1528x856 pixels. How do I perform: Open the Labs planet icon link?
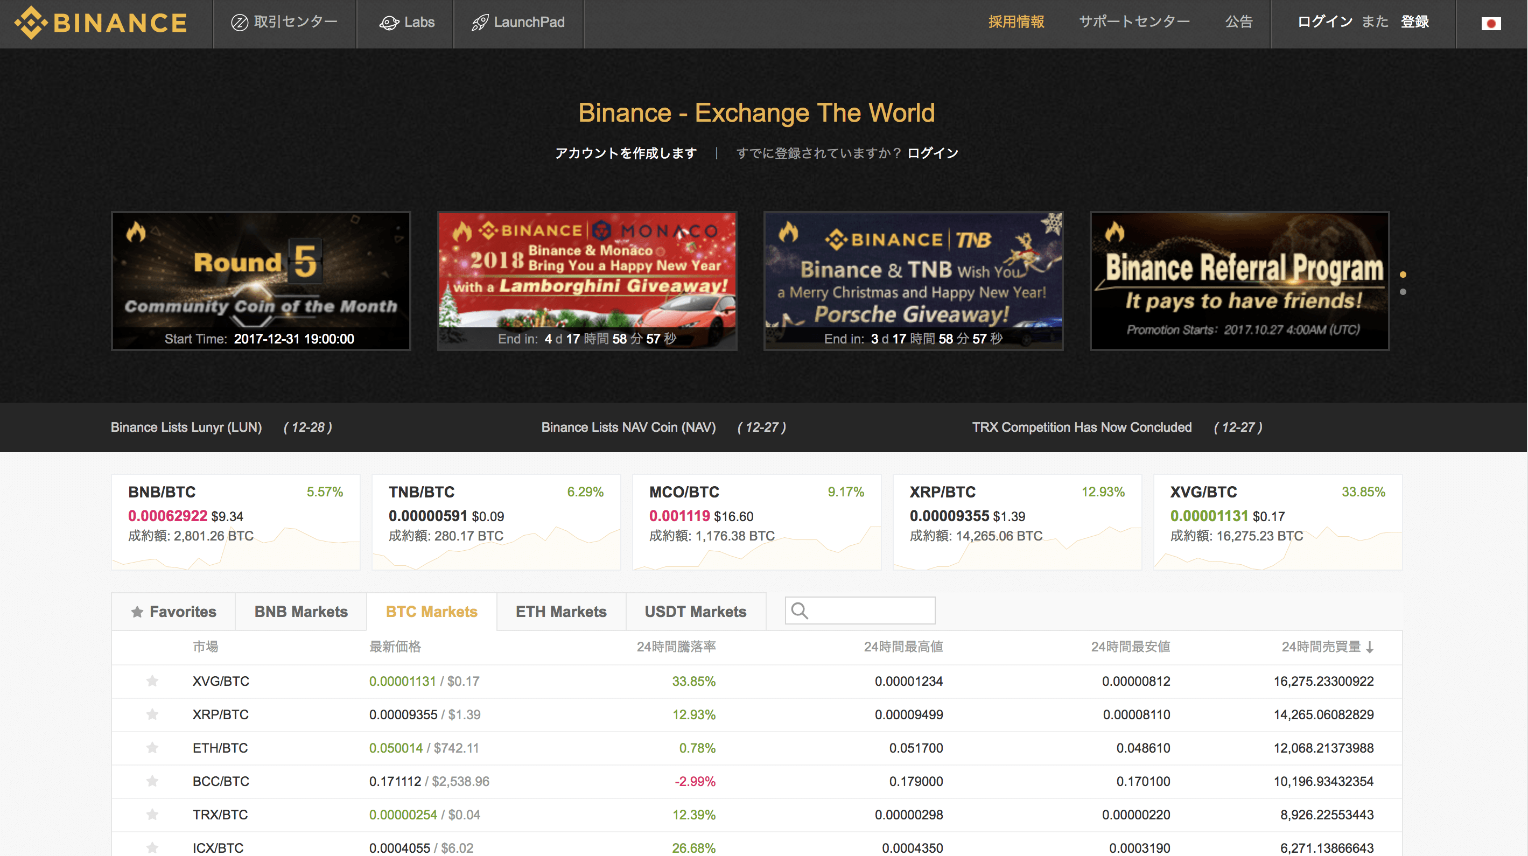tap(389, 23)
